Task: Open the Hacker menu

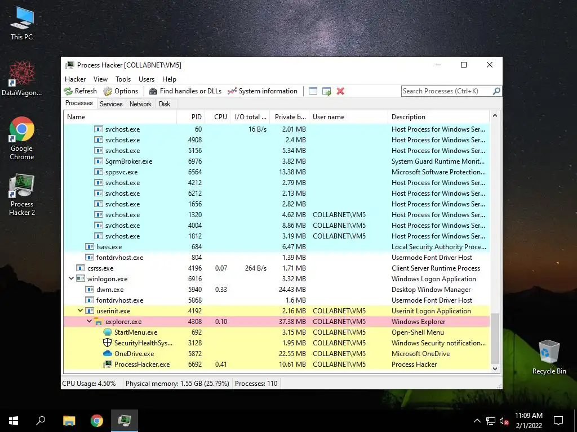Action: 75,79
